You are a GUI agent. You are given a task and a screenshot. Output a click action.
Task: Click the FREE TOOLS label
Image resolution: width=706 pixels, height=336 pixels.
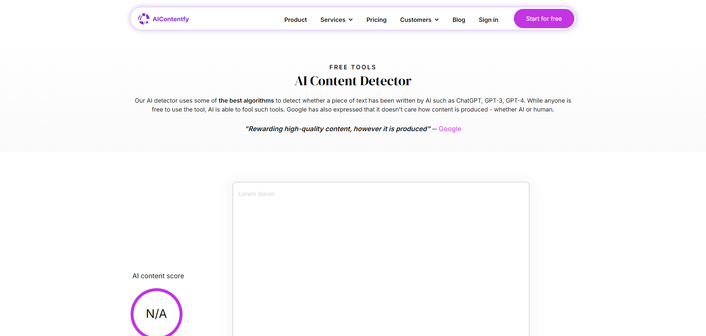click(352, 67)
